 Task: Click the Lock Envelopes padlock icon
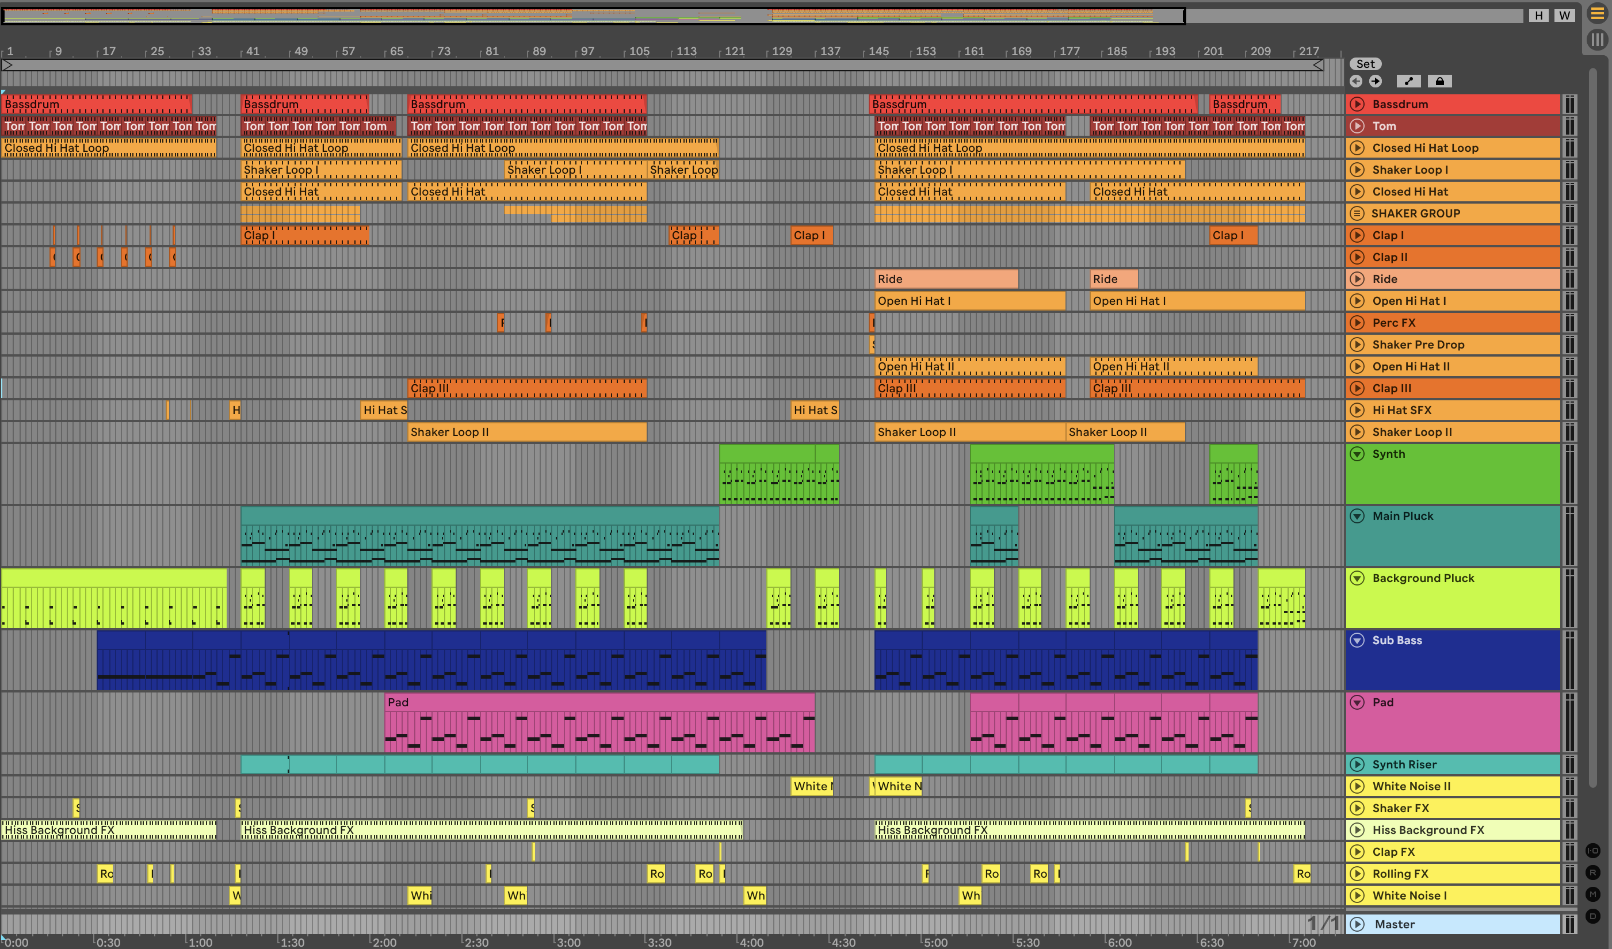[x=1439, y=81]
